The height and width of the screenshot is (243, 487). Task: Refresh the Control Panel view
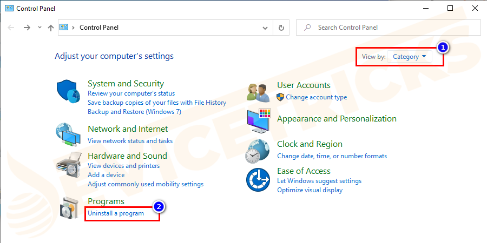(281, 28)
